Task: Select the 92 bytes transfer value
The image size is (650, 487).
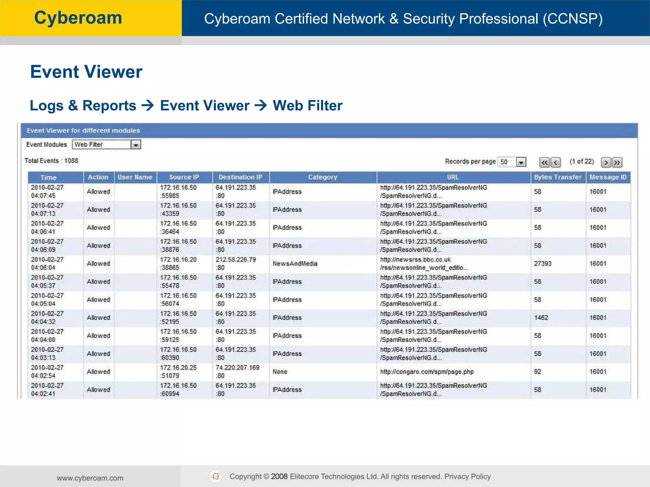Action: click(538, 372)
